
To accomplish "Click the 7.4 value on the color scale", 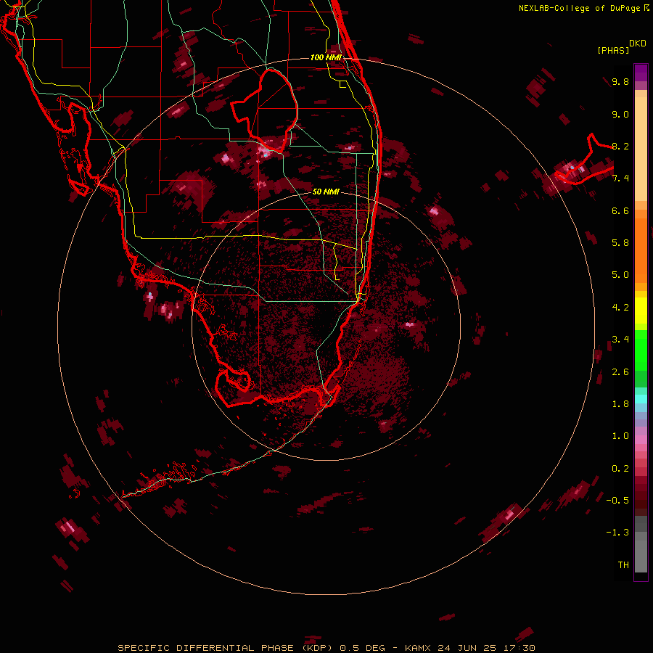I will click(620, 178).
